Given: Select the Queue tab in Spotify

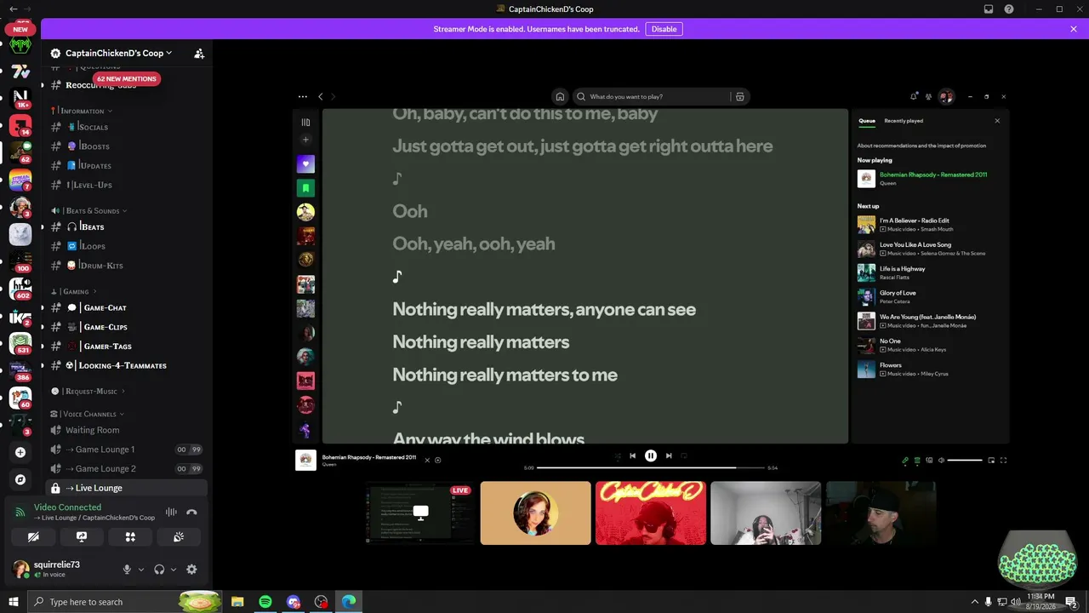Looking at the screenshot, I should point(867,121).
